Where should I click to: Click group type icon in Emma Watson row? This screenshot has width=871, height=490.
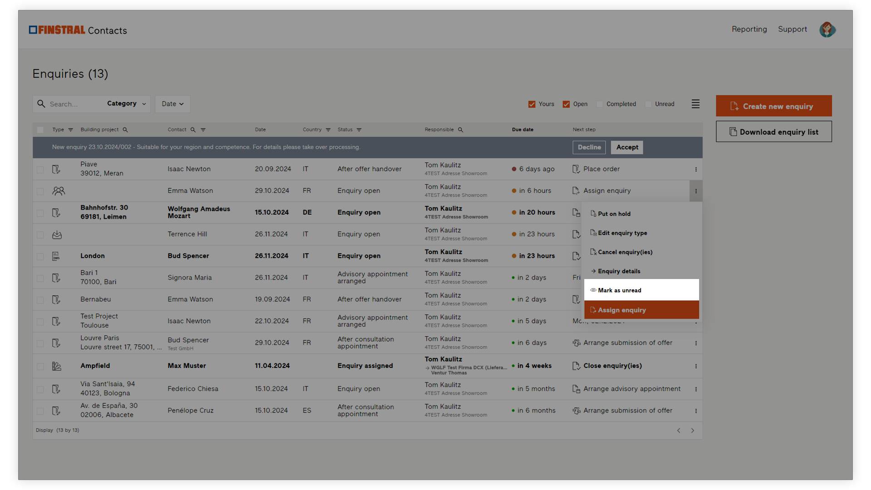(59, 191)
